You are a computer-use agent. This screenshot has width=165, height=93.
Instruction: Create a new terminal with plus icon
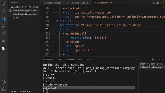pos(152,59)
